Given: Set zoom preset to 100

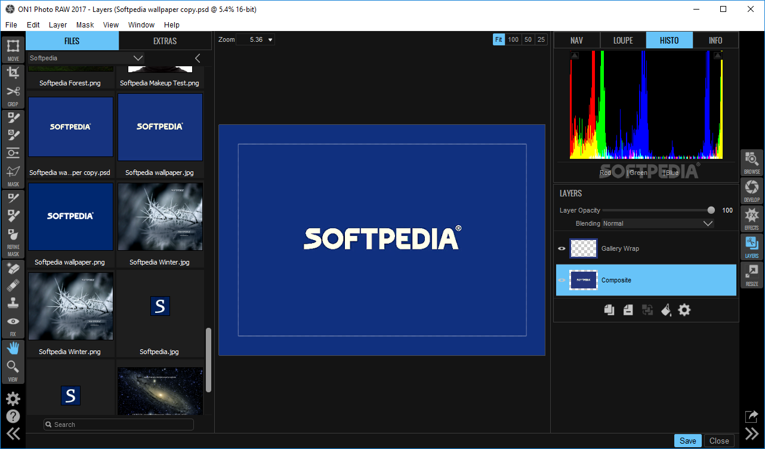Looking at the screenshot, I should (513, 39).
